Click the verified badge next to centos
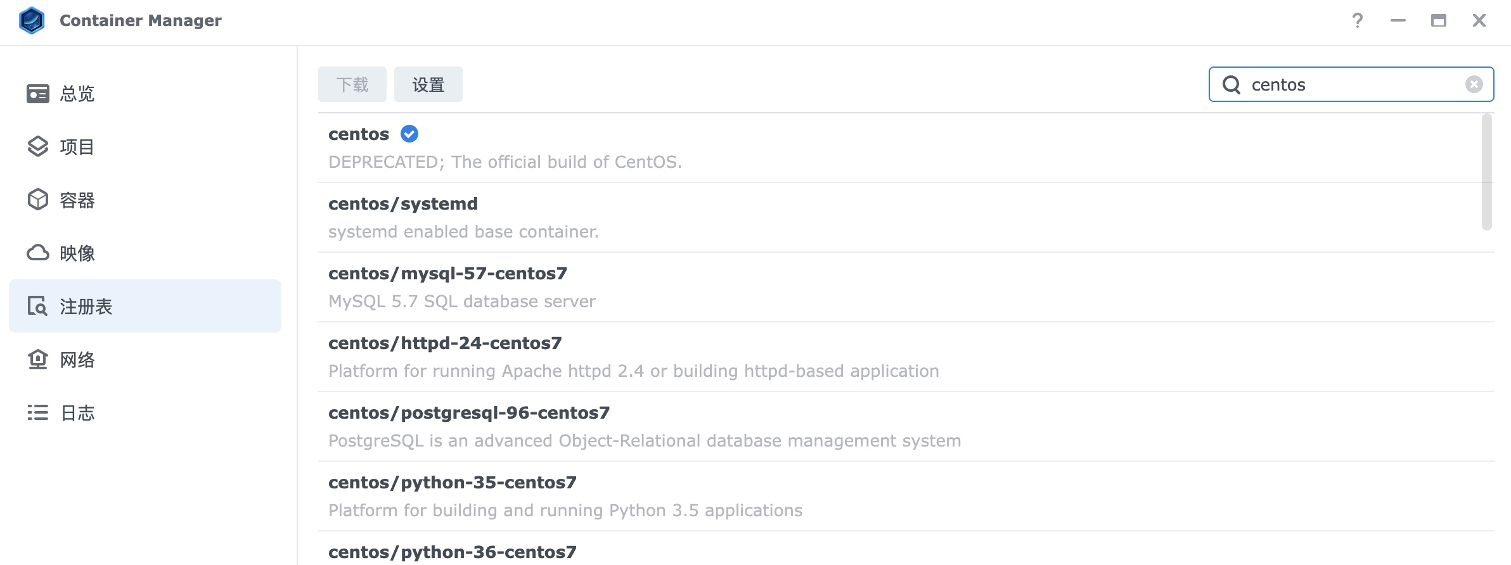1511x565 pixels. 409,134
